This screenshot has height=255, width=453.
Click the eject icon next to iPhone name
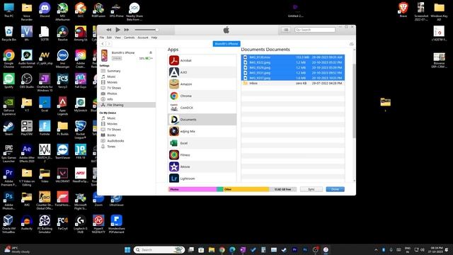pos(151,52)
